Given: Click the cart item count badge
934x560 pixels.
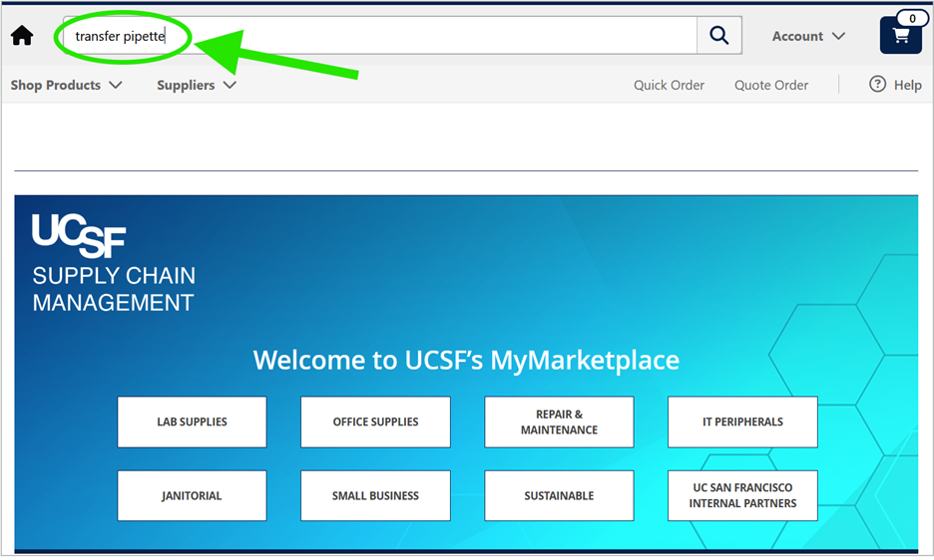Looking at the screenshot, I should [912, 19].
